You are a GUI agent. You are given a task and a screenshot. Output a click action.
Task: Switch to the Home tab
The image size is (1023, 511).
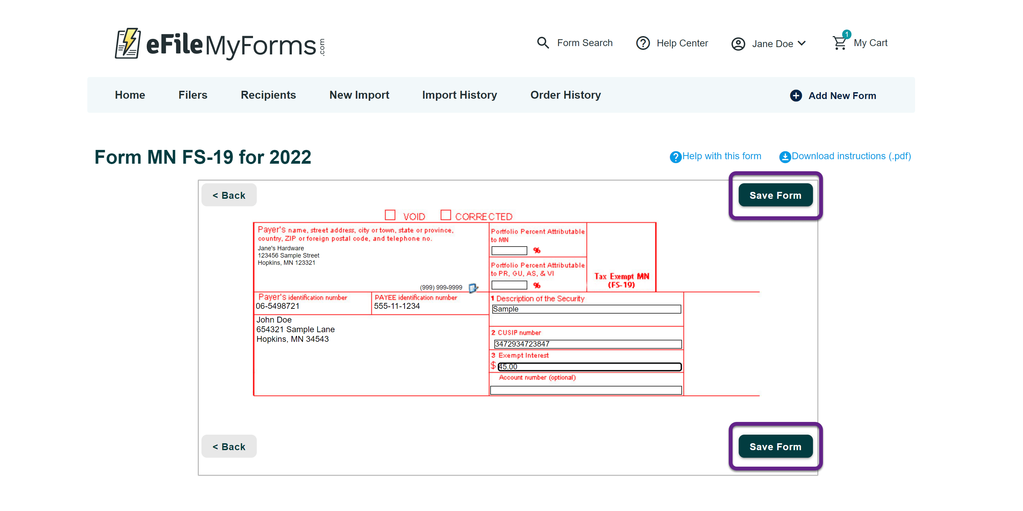coord(130,95)
